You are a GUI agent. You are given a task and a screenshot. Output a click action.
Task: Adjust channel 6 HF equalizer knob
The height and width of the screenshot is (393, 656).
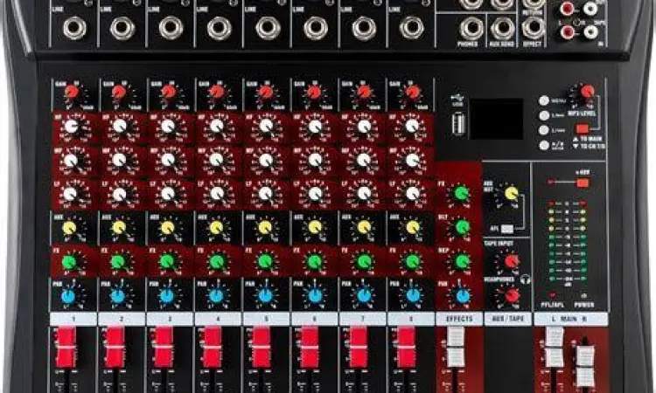(315, 126)
